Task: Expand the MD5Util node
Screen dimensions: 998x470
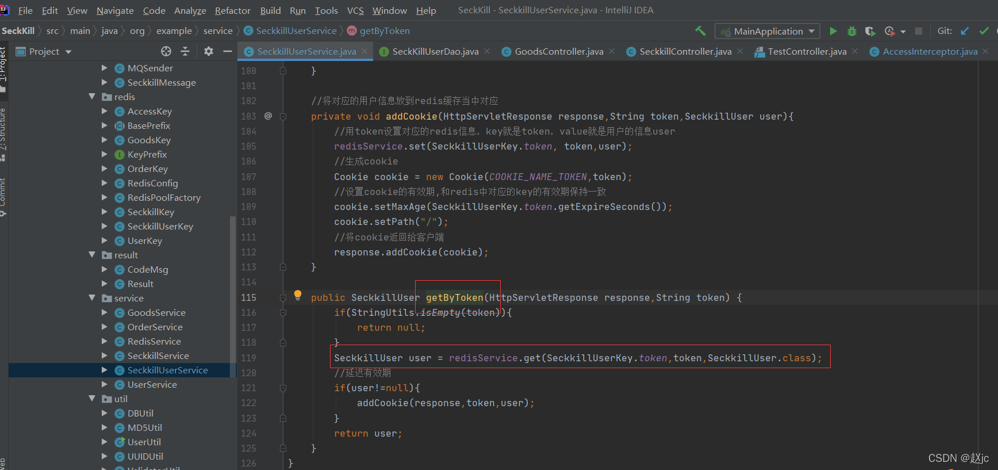Action: coord(105,427)
